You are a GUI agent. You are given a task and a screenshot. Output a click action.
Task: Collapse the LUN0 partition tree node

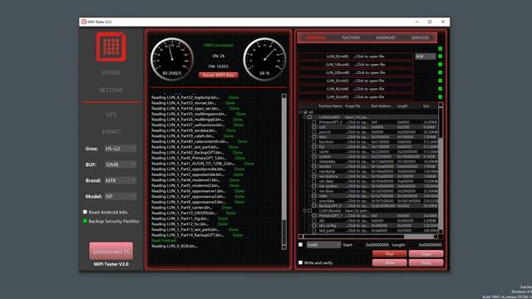pos(305,117)
